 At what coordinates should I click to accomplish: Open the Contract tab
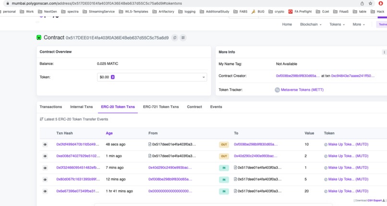point(194,107)
